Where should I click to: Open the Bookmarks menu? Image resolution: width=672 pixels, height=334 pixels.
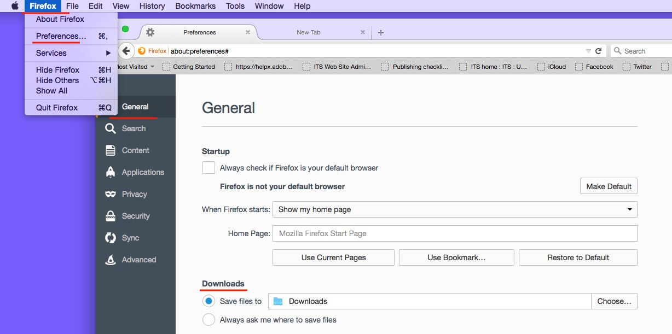(195, 6)
